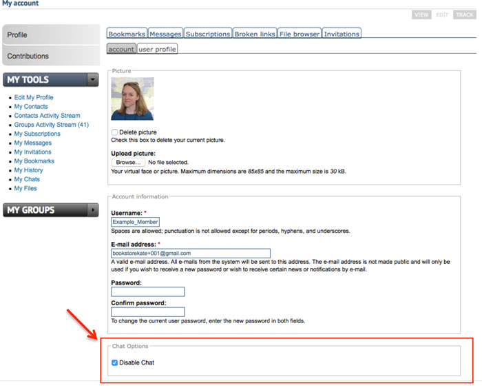Click the Confirm password field
The image size is (482, 390).
(x=147, y=311)
